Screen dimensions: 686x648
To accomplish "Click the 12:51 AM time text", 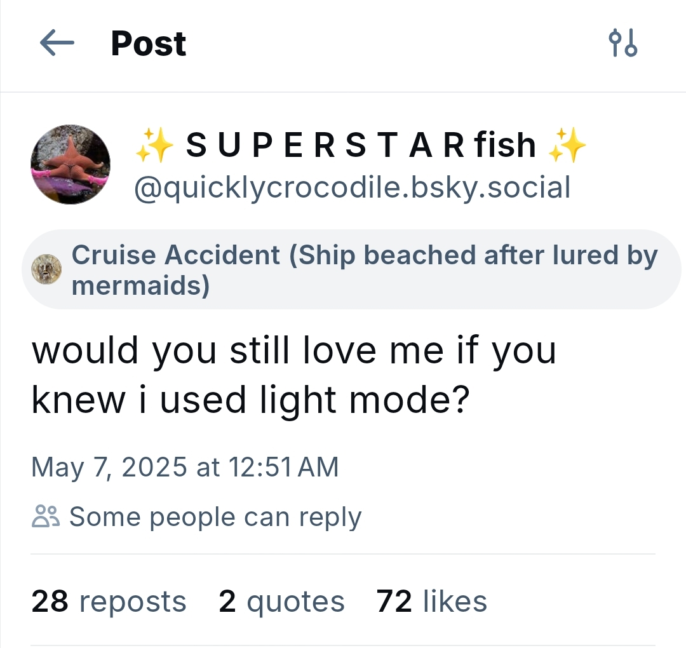I will (x=283, y=467).
